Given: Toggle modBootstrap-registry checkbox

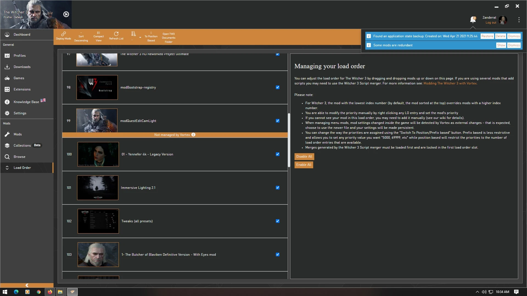Looking at the screenshot, I should point(277,87).
